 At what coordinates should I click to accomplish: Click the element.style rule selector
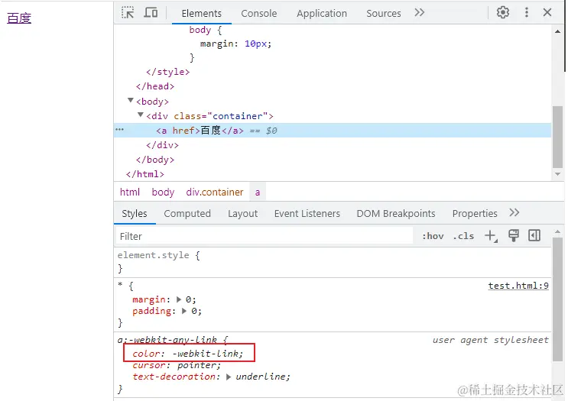(153, 255)
